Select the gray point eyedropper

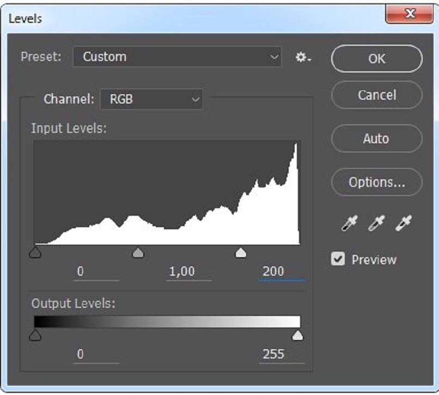(x=376, y=223)
